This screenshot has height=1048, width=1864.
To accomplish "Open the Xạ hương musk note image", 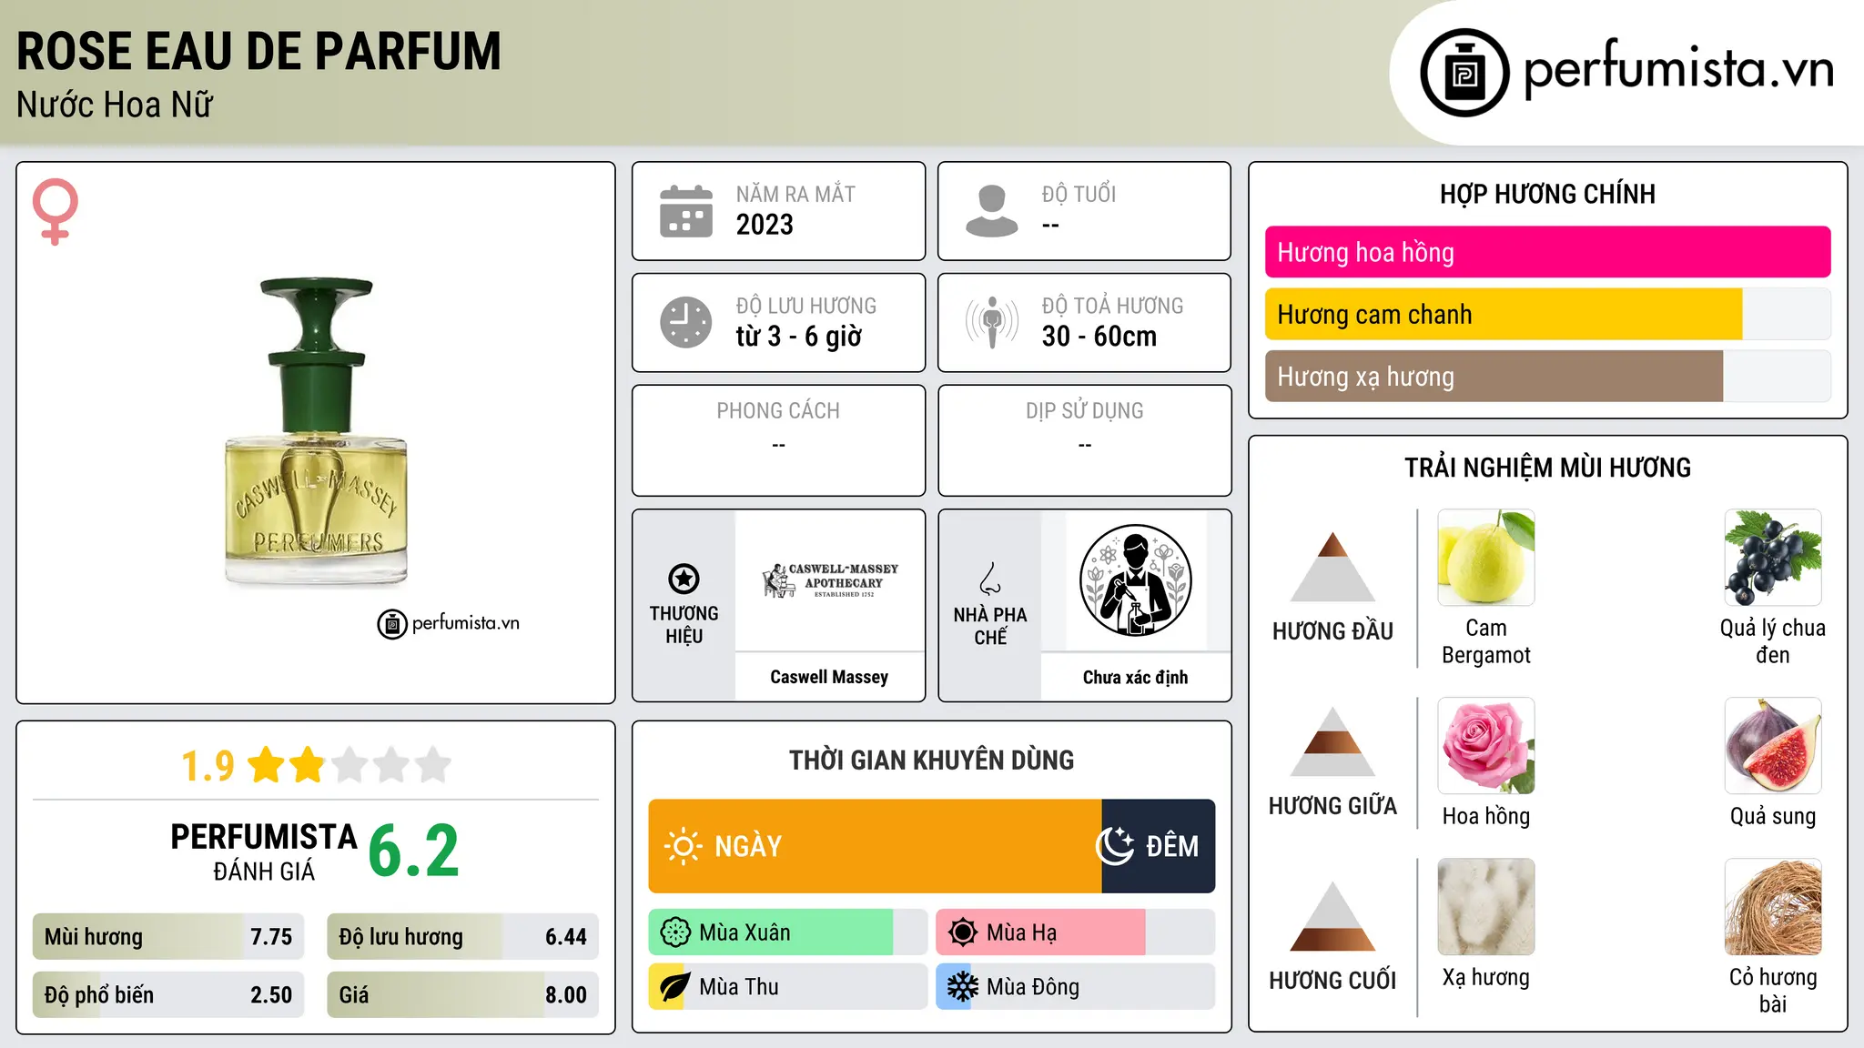I will pyautogui.click(x=1486, y=907).
